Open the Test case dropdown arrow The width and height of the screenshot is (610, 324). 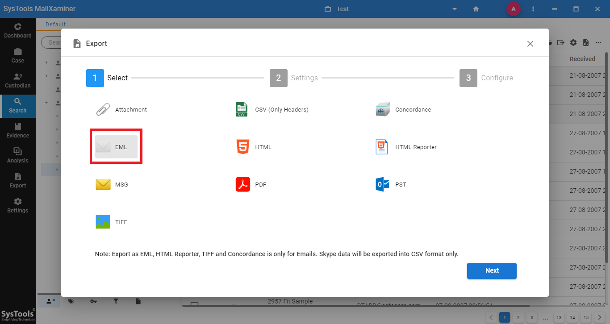click(455, 9)
